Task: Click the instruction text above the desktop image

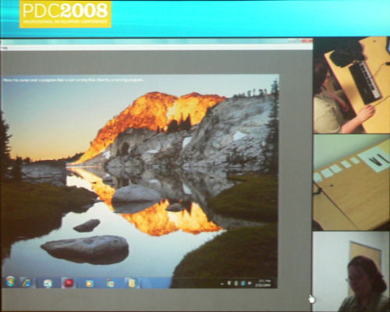Action: [x=73, y=80]
